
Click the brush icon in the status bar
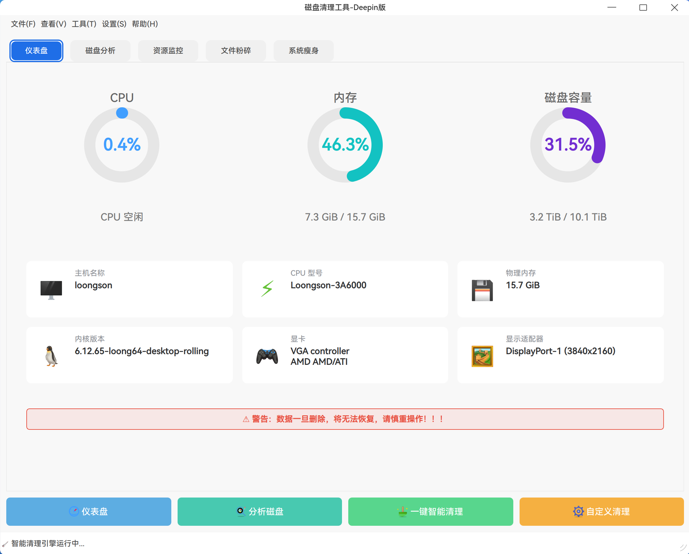pos(5,544)
